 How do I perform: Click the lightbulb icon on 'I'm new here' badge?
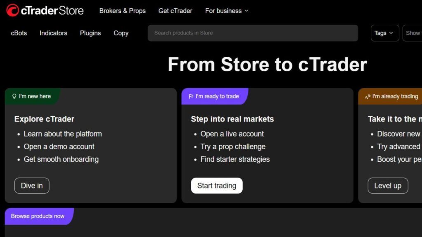point(14,96)
